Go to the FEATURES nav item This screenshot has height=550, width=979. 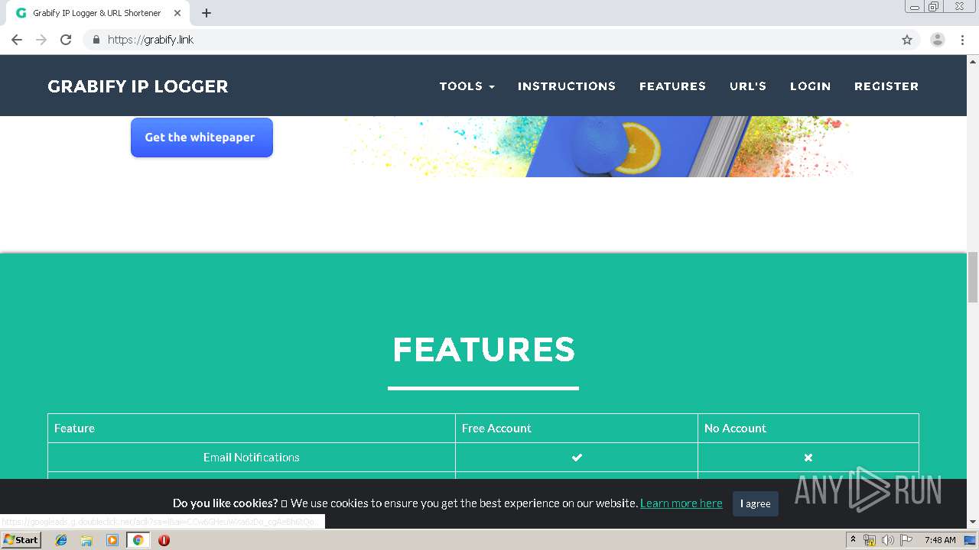pos(672,86)
